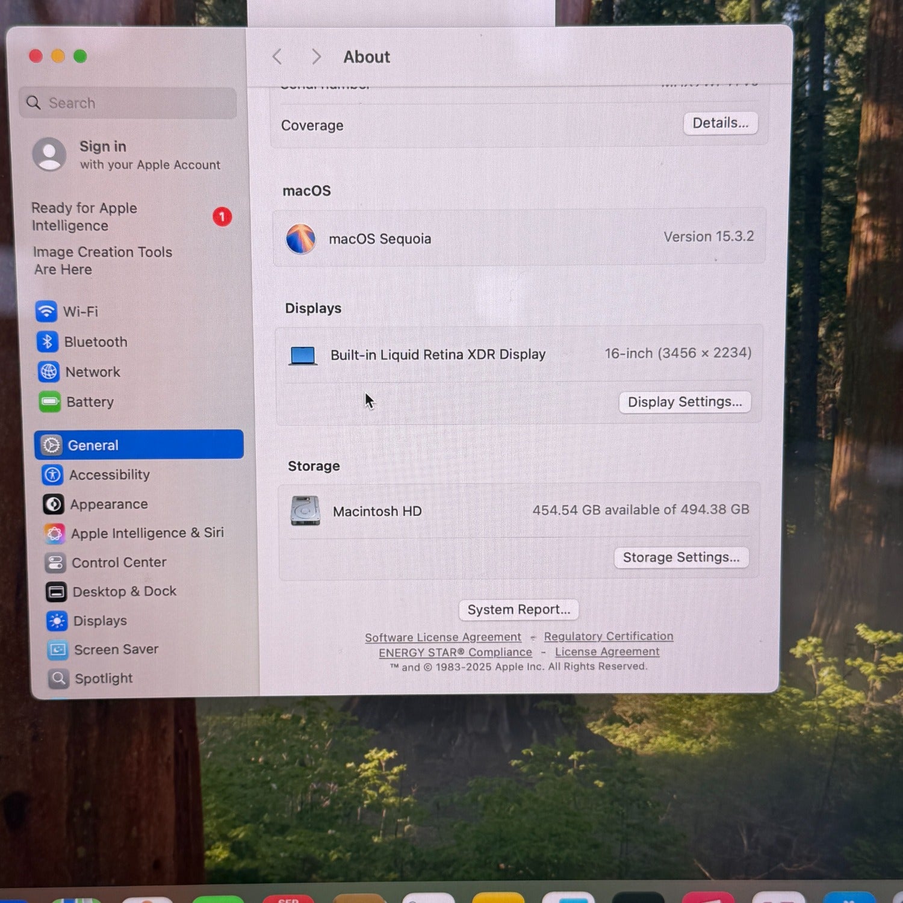This screenshot has width=903, height=903.
Task: Focus the sidebar Search field
Action: point(128,103)
